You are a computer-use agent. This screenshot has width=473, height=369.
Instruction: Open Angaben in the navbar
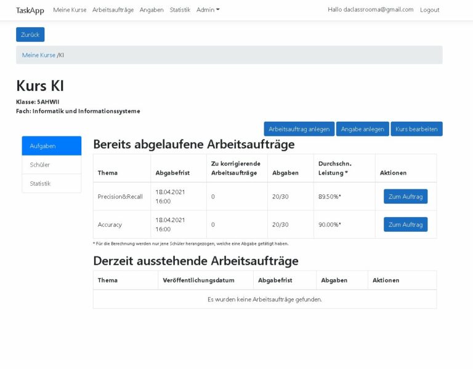click(x=152, y=10)
